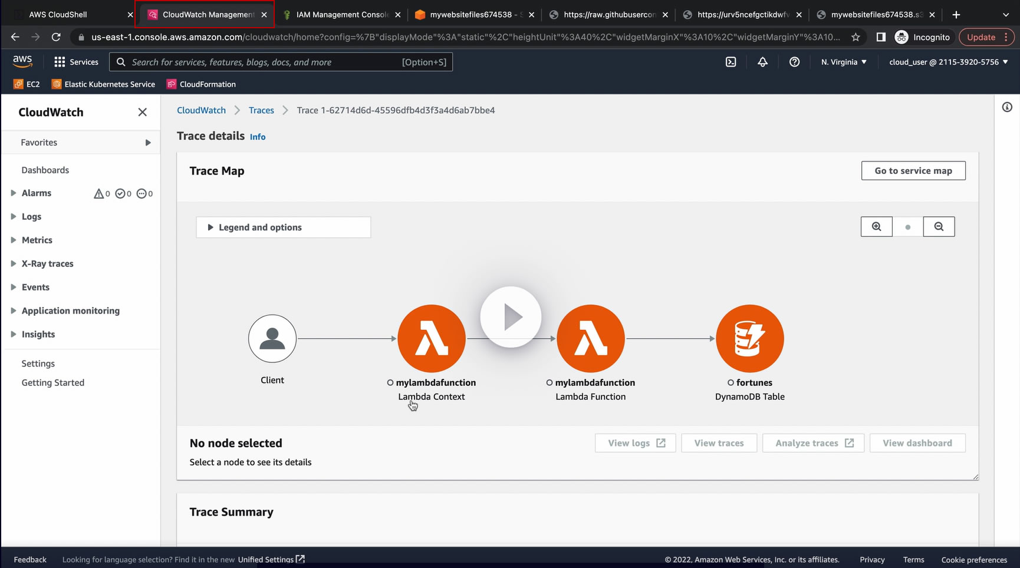Image resolution: width=1020 pixels, height=568 pixels.
Task: Click Go to service map button
Action: click(x=913, y=171)
